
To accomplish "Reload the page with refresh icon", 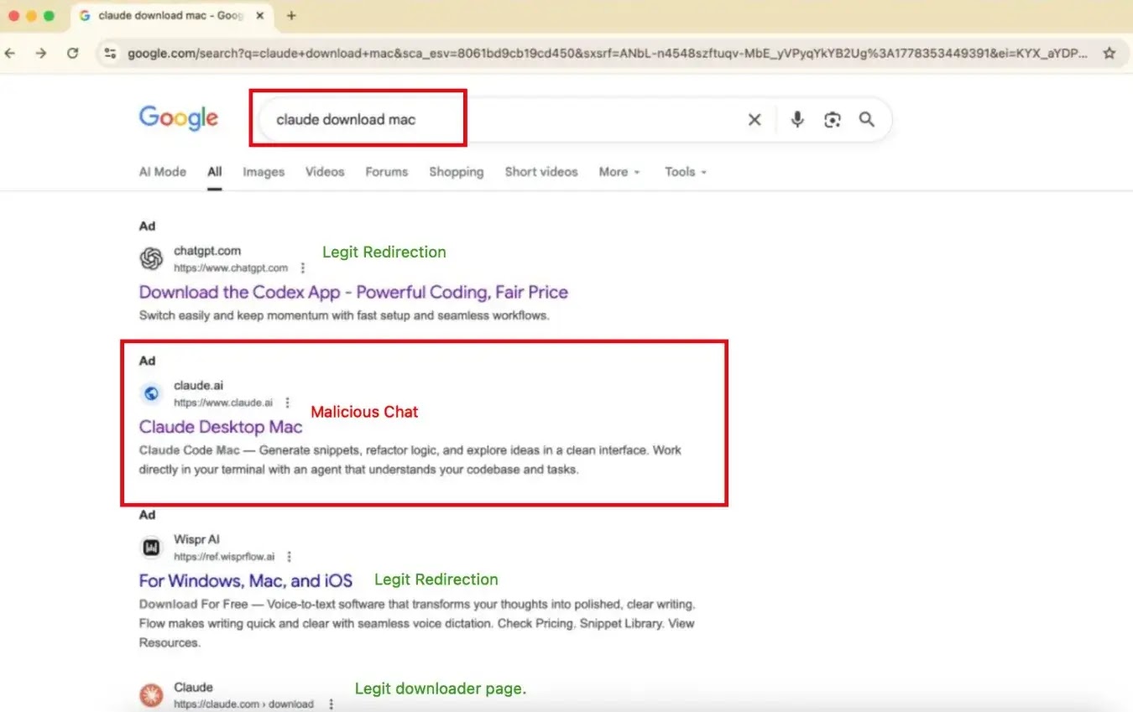I will point(73,53).
